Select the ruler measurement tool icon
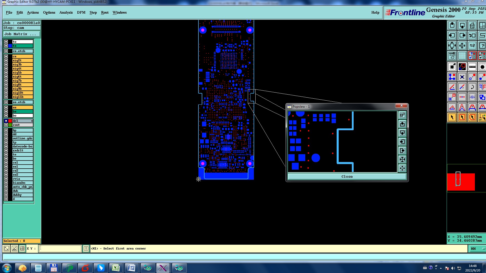486x273 pixels. pos(472,67)
